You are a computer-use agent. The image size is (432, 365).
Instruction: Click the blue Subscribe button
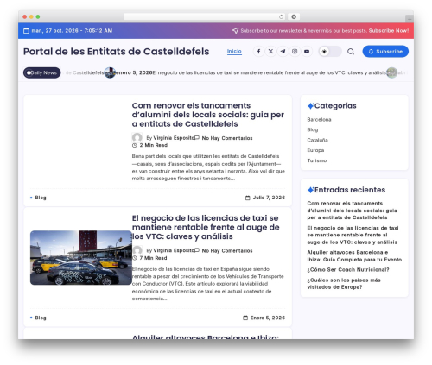point(385,52)
